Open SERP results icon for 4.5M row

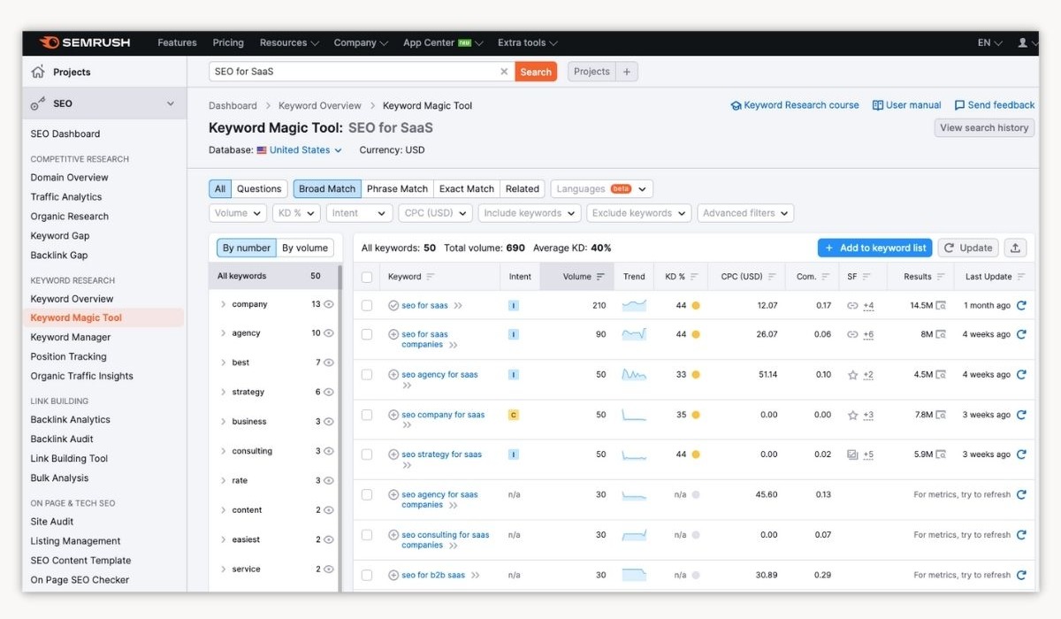941,375
